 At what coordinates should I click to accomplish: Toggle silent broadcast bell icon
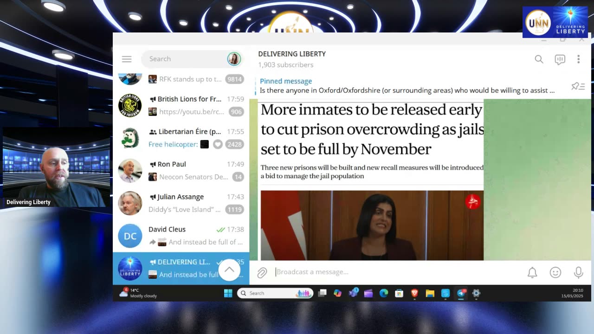tap(532, 273)
